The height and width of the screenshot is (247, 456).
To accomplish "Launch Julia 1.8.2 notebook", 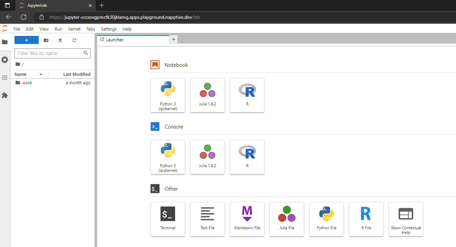I will (207, 95).
